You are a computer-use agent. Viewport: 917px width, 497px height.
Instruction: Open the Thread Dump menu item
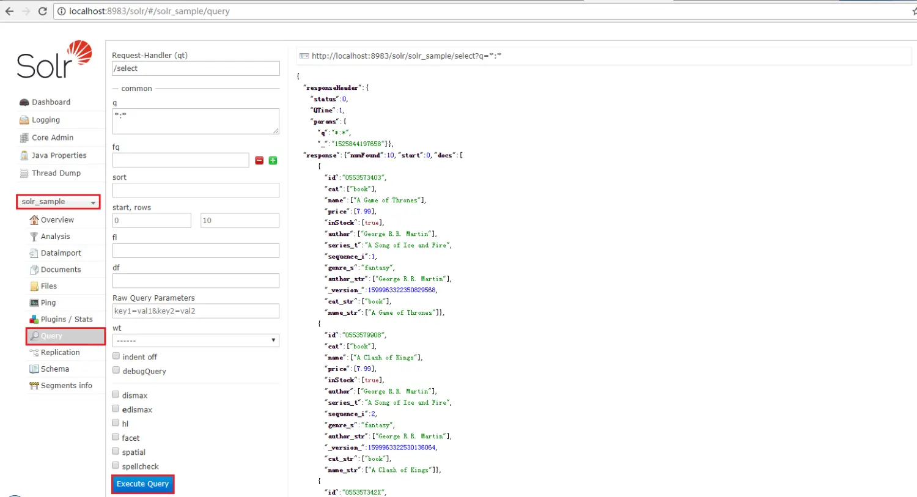pos(56,173)
